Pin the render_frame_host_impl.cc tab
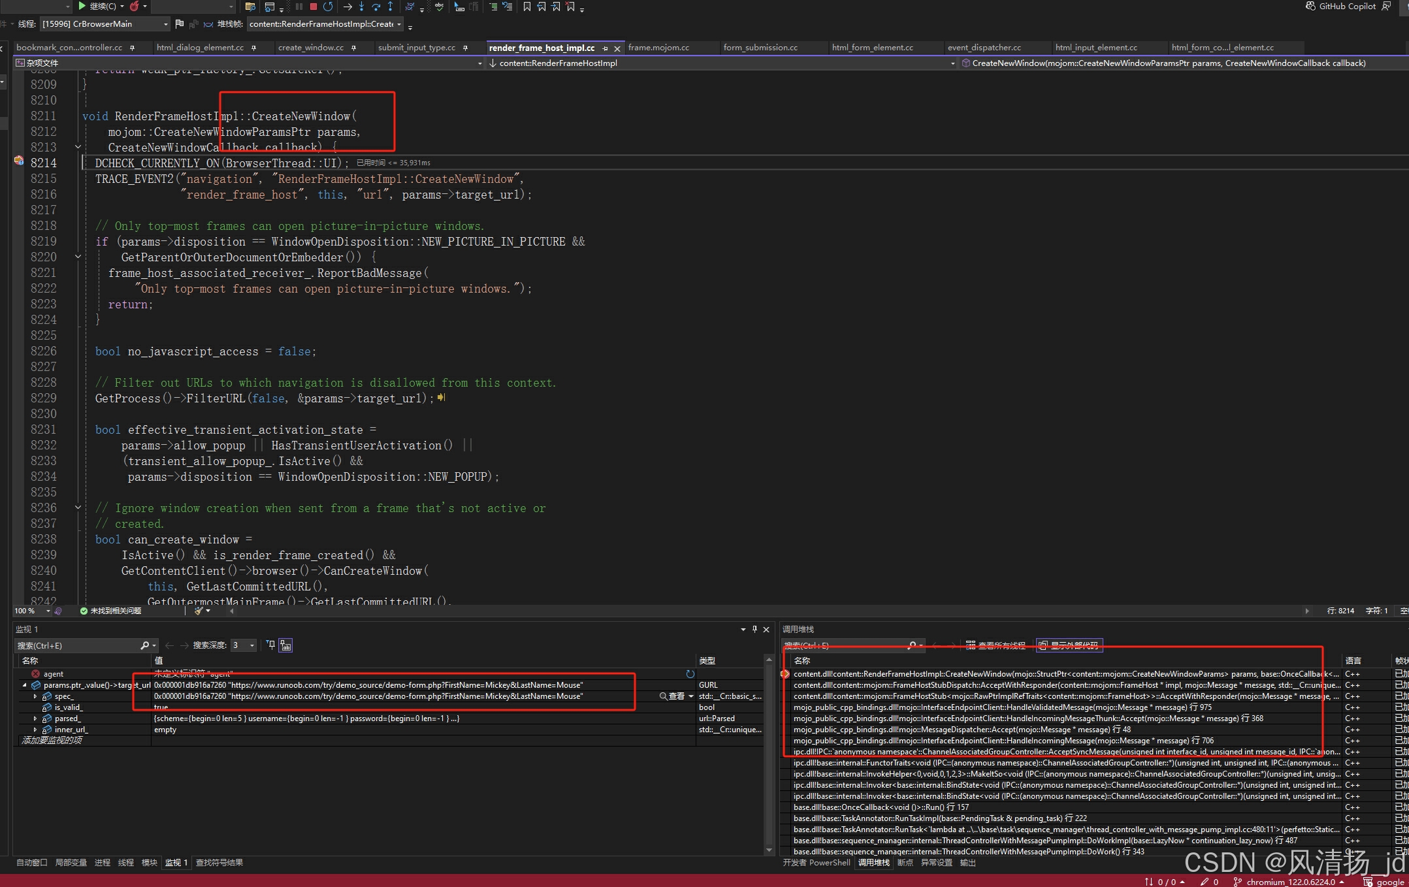This screenshot has height=887, width=1409. pyautogui.click(x=605, y=48)
